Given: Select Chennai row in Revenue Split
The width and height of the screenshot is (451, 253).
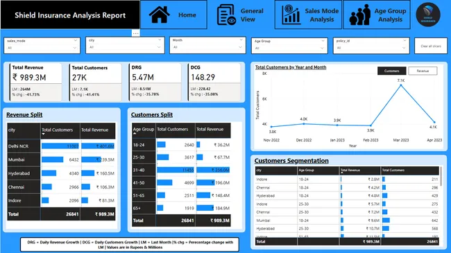Looking at the screenshot, I should (61, 187).
